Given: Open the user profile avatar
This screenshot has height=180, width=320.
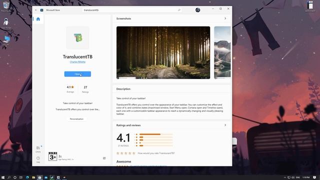Looking at the screenshot, I should tap(198, 10).
